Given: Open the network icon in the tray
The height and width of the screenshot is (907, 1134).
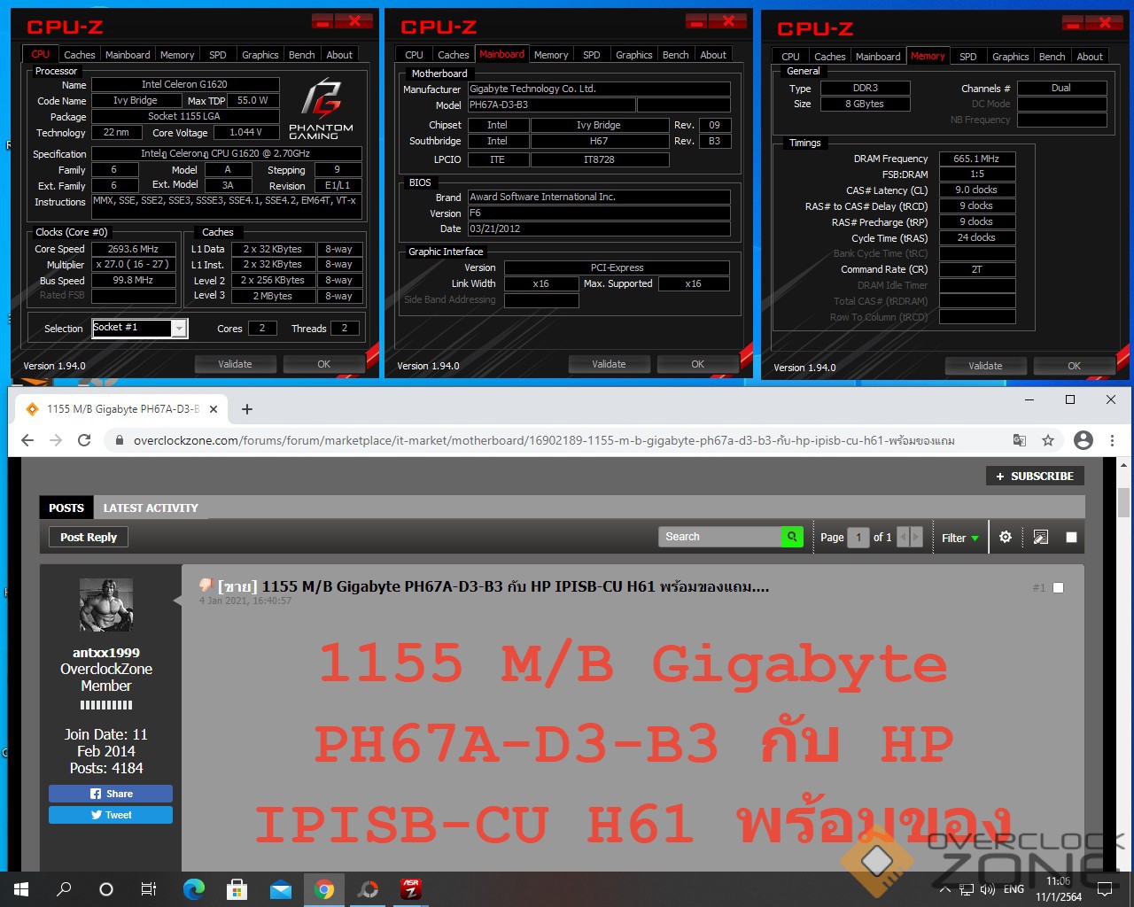Looking at the screenshot, I should click(x=967, y=889).
